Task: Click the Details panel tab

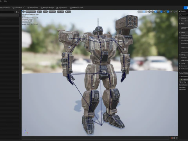Action: (183, 11)
